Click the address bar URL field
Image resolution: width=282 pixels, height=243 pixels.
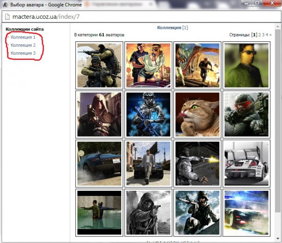[141, 16]
